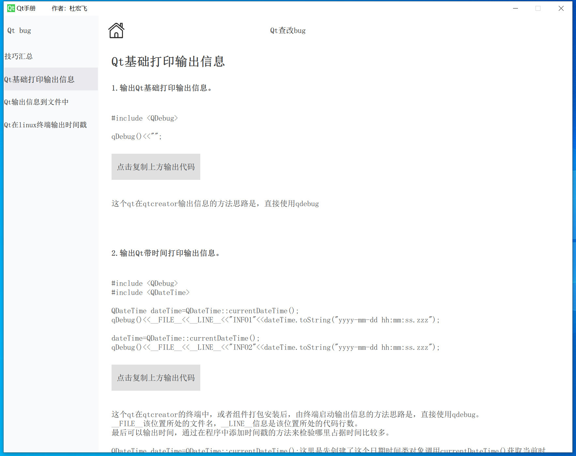Click section heading 2.输出Qt带时间打印输出信息。

pyautogui.click(x=166, y=253)
